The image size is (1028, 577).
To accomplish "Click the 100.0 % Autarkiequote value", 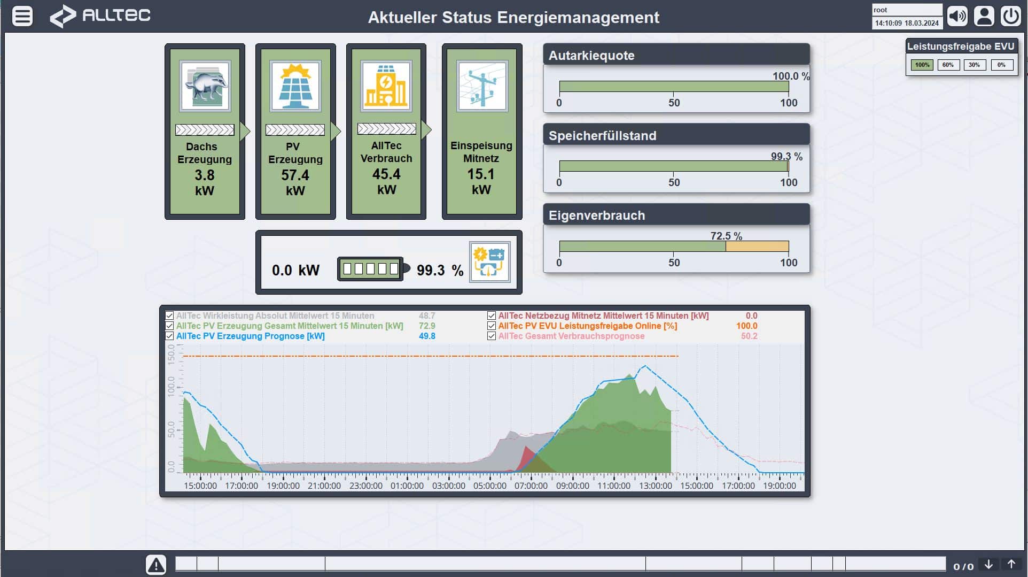I will (x=791, y=76).
